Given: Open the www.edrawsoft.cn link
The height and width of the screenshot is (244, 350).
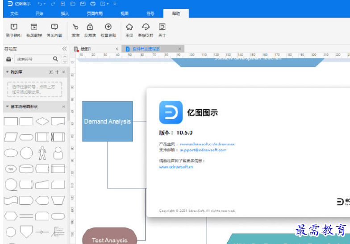Looking at the screenshot, I should click(176, 167).
